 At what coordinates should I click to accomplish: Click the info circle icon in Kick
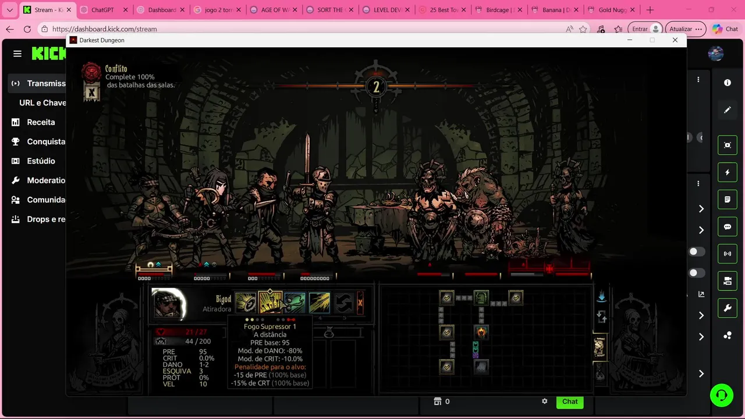pyautogui.click(x=728, y=83)
